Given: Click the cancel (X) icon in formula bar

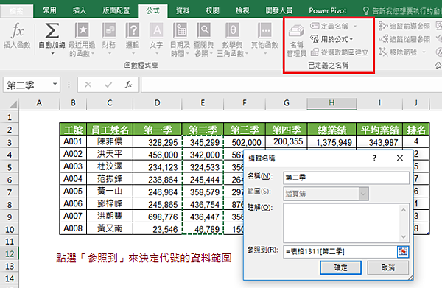Looking at the screenshot, I should coord(88,85).
